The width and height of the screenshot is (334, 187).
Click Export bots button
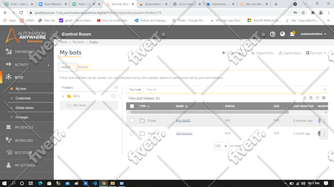coord(291,53)
